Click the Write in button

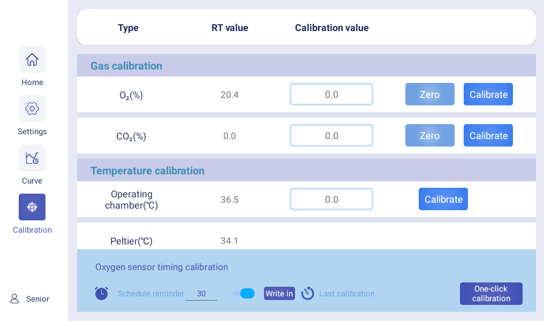tap(279, 293)
